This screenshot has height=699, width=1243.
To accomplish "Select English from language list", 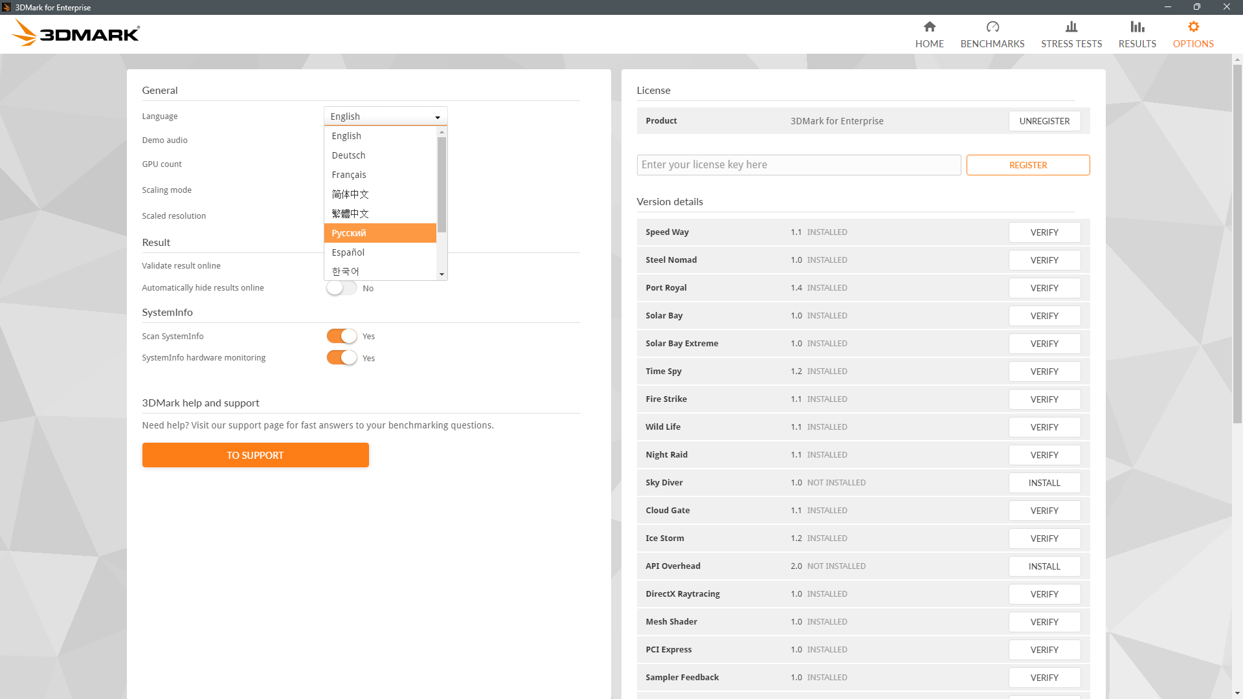I will click(380, 136).
